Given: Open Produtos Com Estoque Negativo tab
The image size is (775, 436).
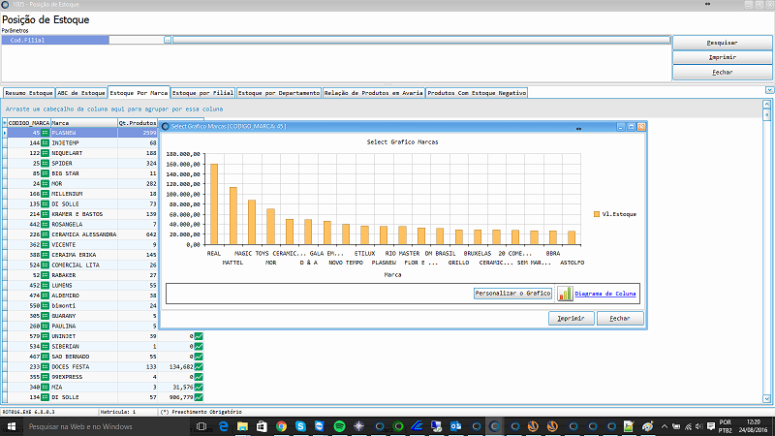Looking at the screenshot, I should tap(477, 93).
